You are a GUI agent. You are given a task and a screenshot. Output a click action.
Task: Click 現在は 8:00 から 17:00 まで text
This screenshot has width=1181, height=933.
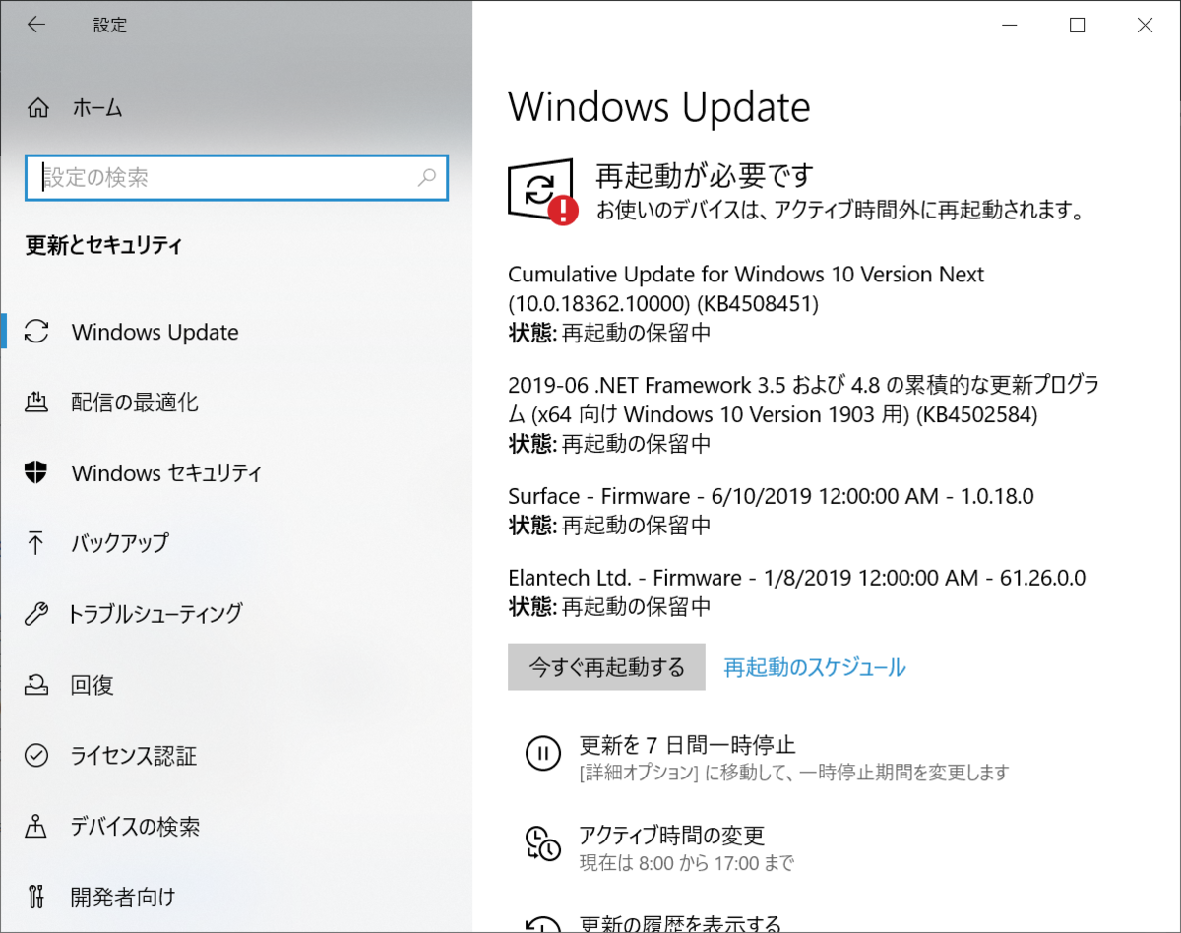(686, 864)
